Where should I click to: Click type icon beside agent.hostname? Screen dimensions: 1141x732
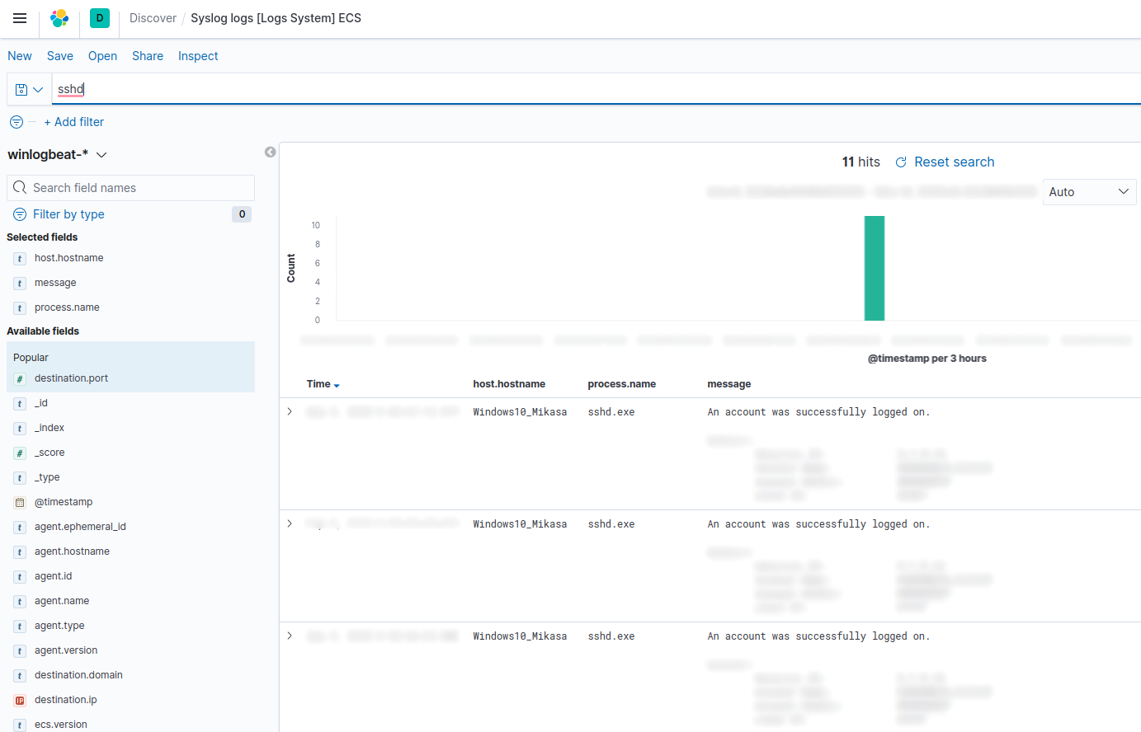pos(20,552)
